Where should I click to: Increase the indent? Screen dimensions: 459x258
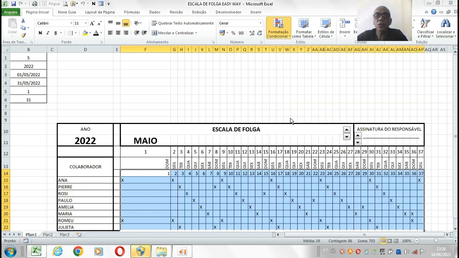coord(145,33)
